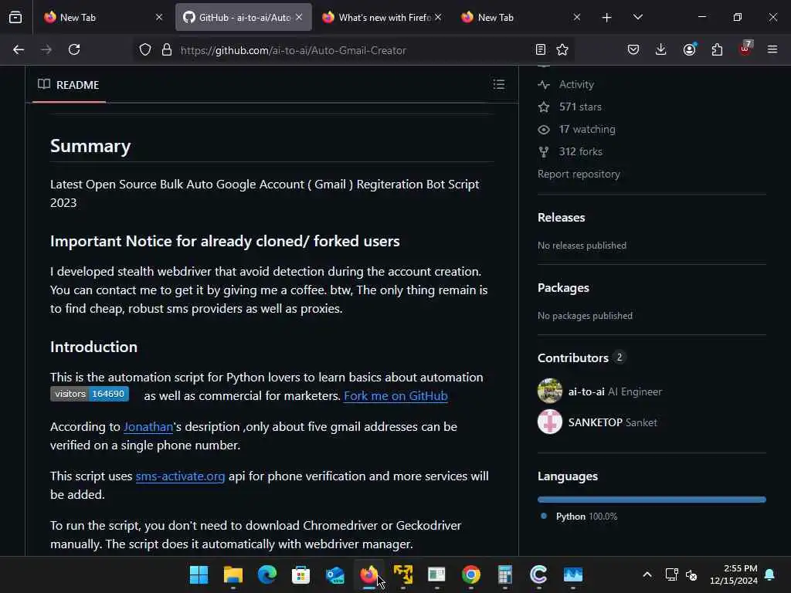Open the Jonathan link
The width and height of the screenshot is (791, 593).
pos(148,426)
